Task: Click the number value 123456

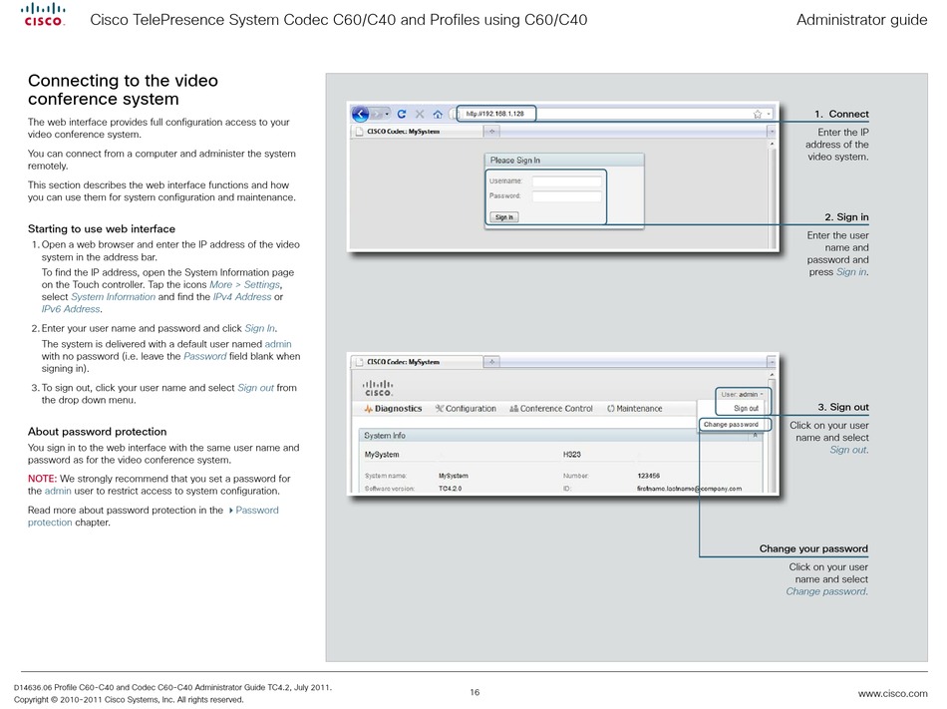Action: pos(649,476)
